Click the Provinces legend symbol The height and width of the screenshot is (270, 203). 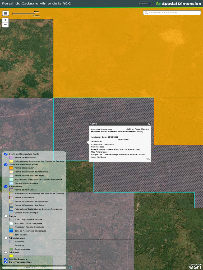(11, 242)
